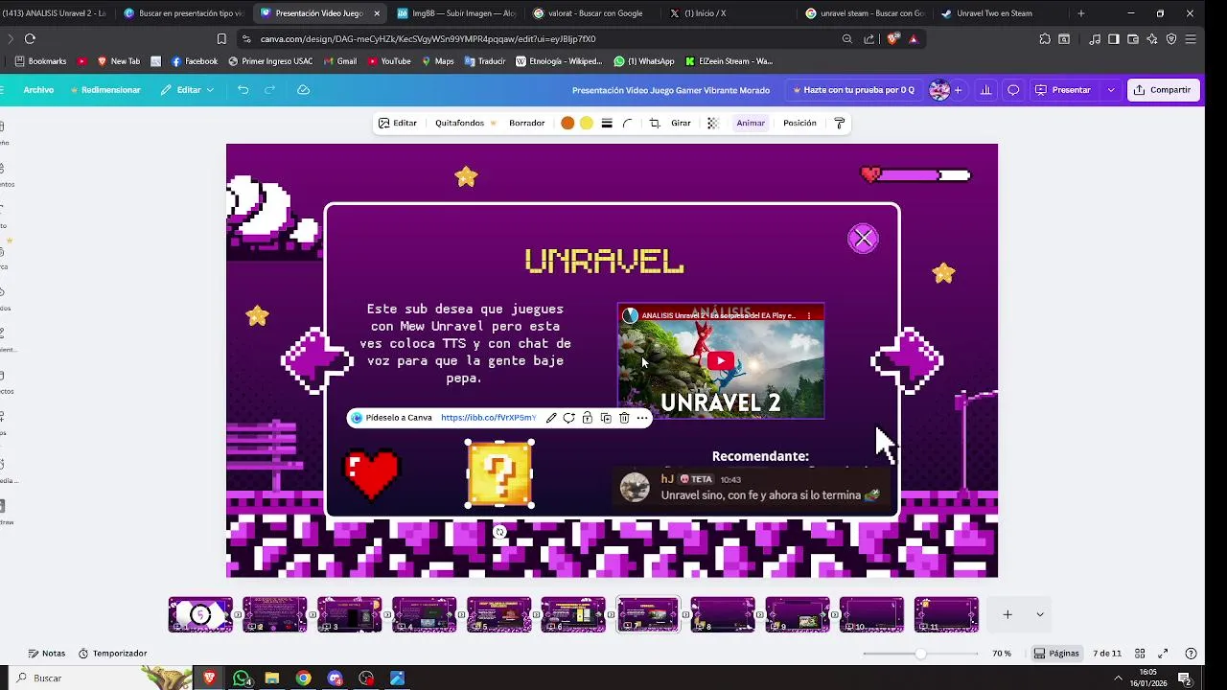
Task: Toggle the Animar button
Action: [751, 123]
